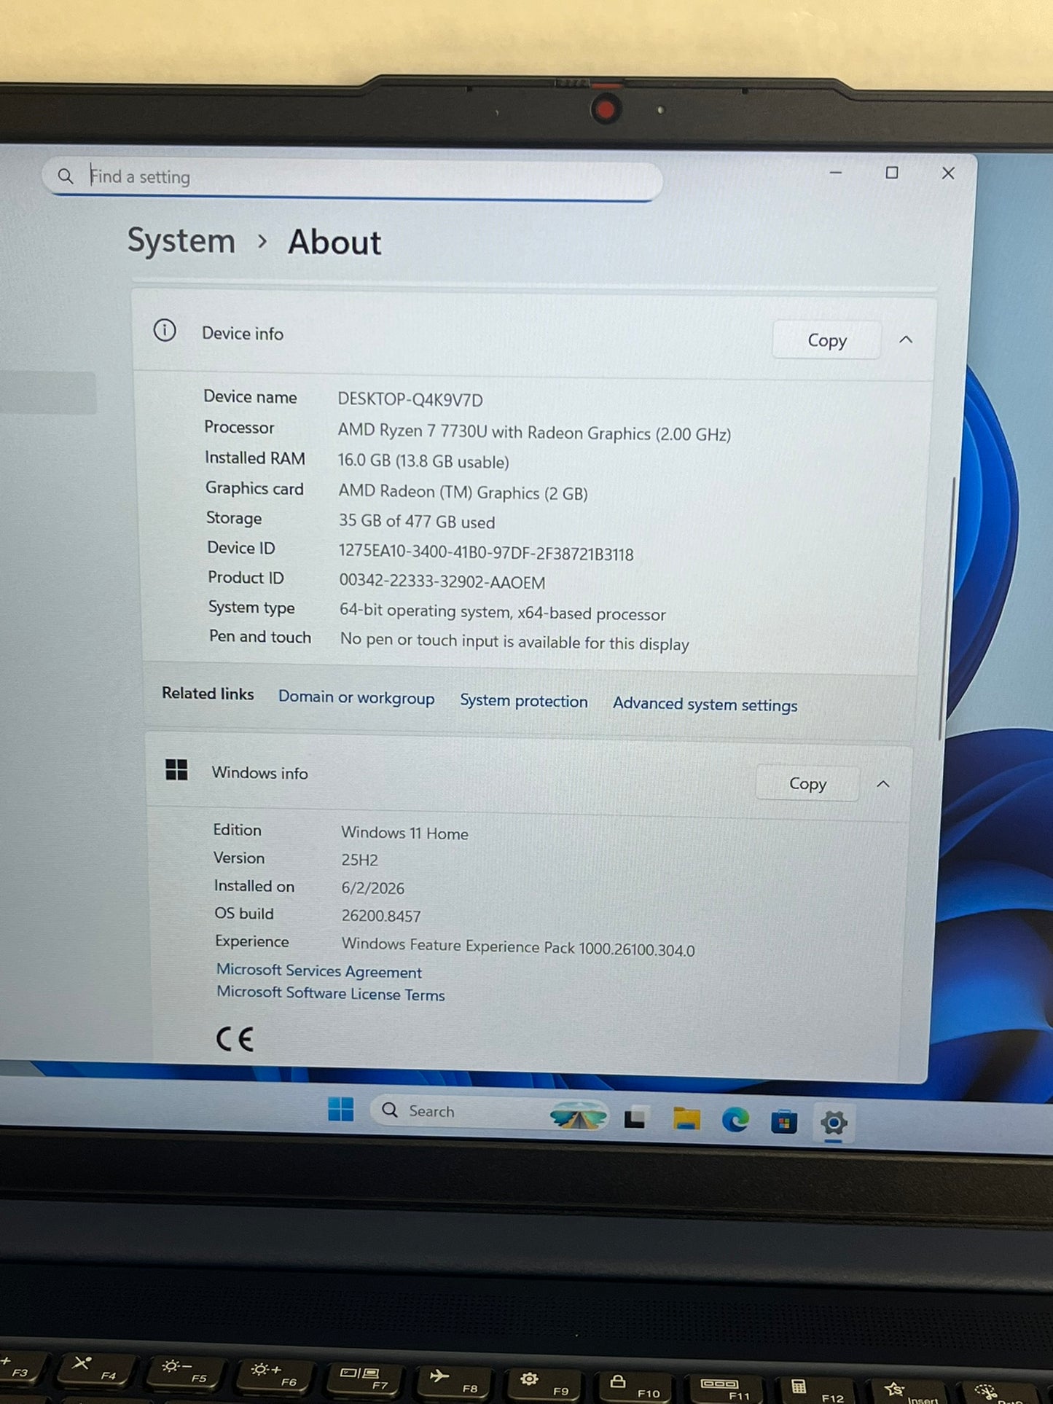Click the Related links label
1053x1404 pixels.
click(208, 694)
